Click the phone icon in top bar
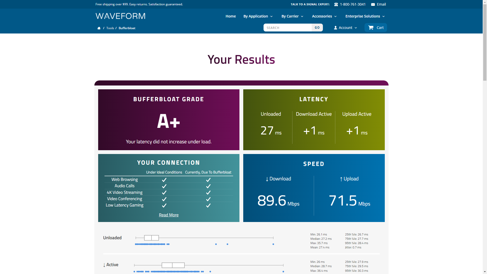The width and height of the screenshot is (487, 274). pos(336,5)
